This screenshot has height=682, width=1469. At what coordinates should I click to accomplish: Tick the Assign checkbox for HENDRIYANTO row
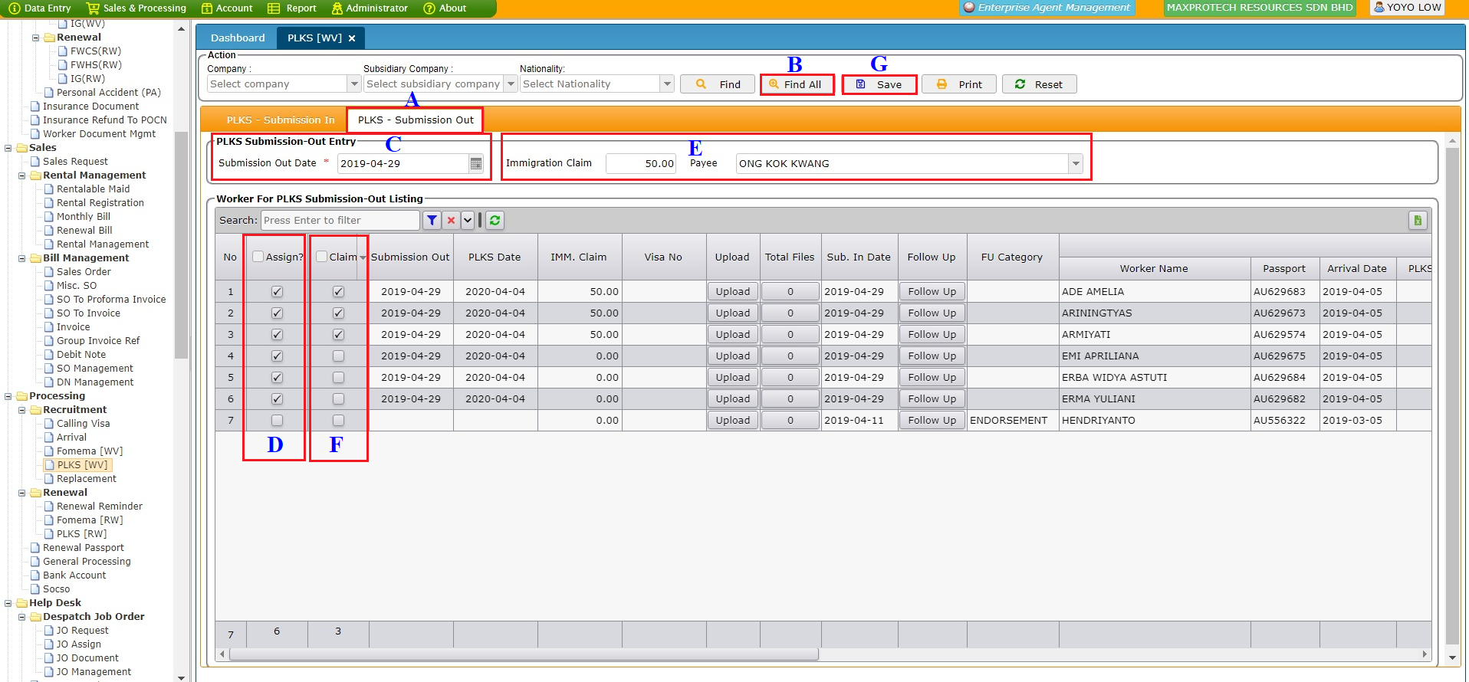coord(277,421)
